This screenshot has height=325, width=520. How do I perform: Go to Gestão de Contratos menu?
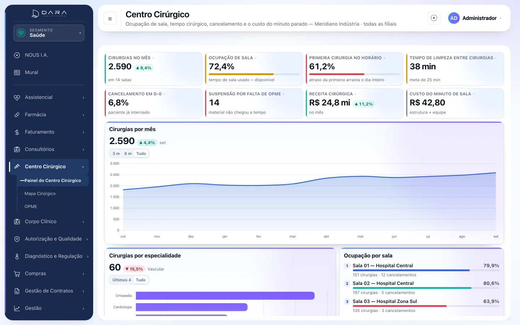49,291
